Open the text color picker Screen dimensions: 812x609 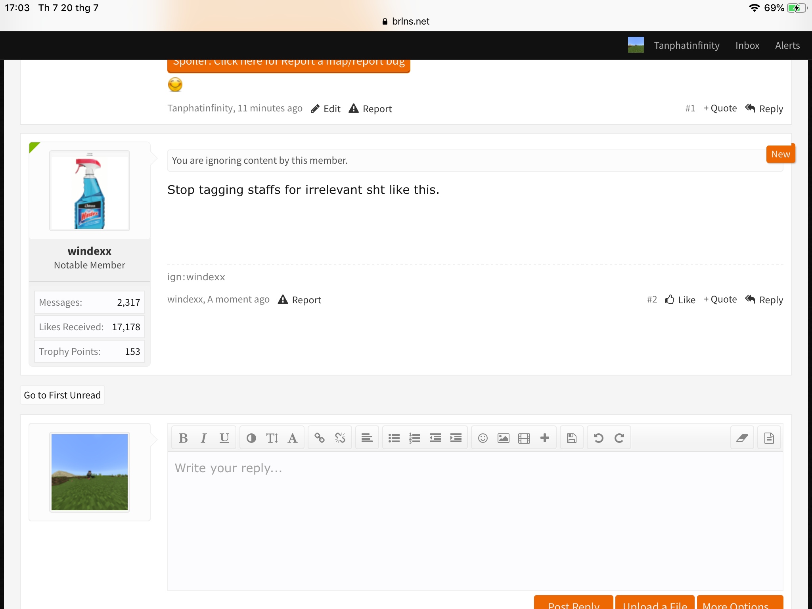click(x=251, y=438)
